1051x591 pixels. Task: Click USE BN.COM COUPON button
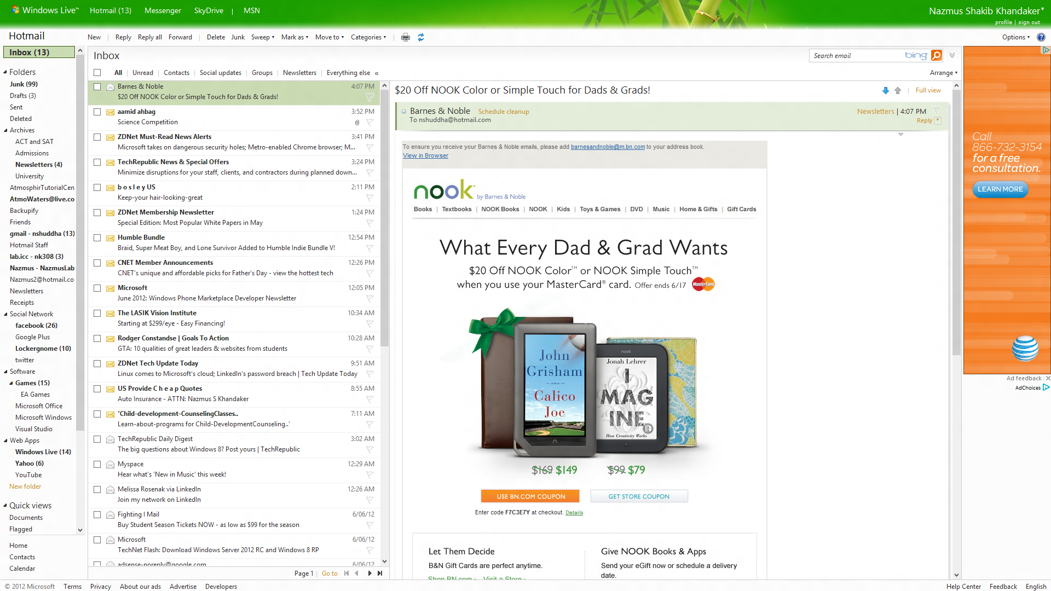(x=530, y=496)
